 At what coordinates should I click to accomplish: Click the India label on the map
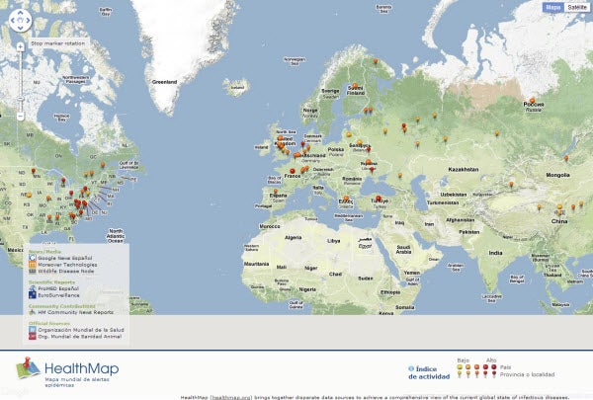[495, 253]
